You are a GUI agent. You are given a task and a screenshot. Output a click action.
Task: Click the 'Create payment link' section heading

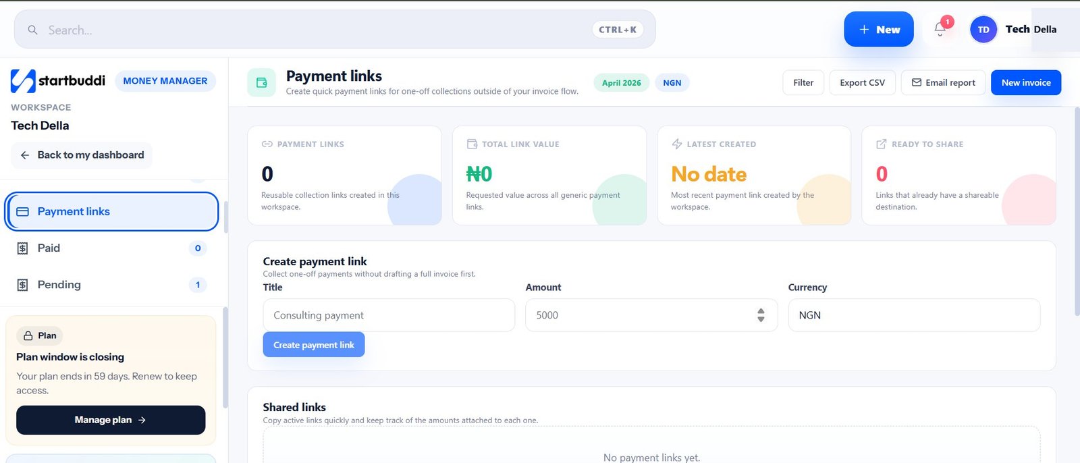click(315, 262)
